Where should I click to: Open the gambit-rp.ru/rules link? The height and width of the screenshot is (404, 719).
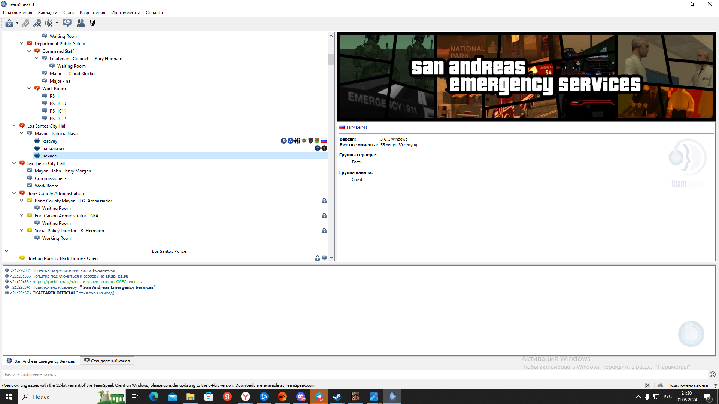[x=56, y=282]
